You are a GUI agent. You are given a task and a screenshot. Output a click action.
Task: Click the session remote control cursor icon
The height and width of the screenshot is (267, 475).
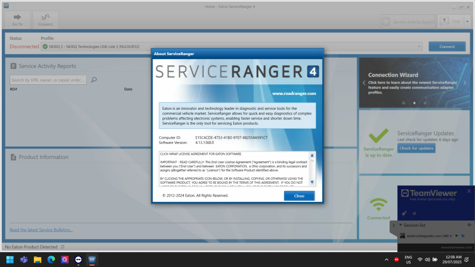pos(463,236)
